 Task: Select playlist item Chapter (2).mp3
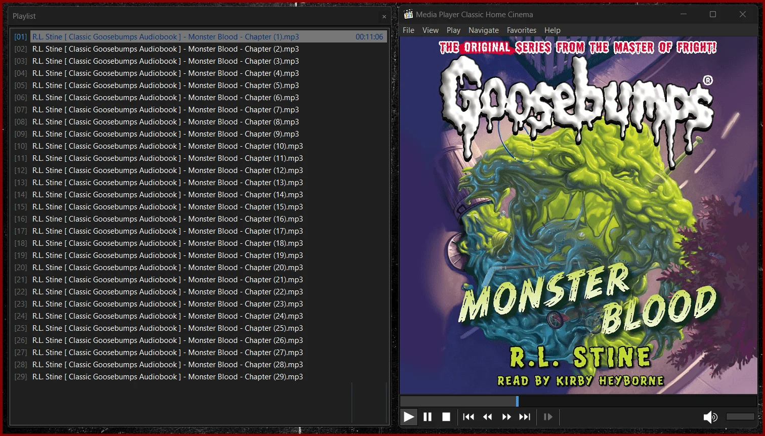(x=209, y=49)
